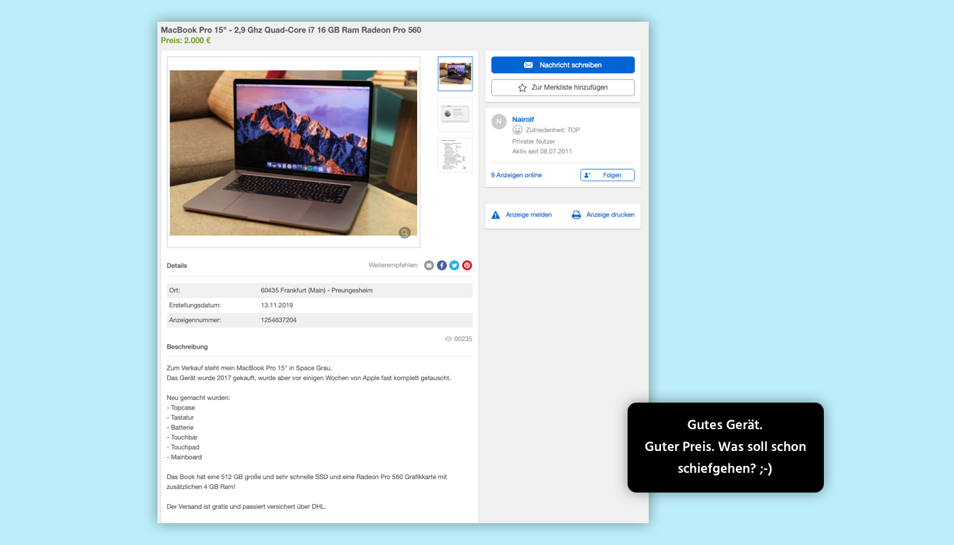Select the third thumbnail with spec sheet
The height and width of the screenshot is (545, 954).
(455, 155)
